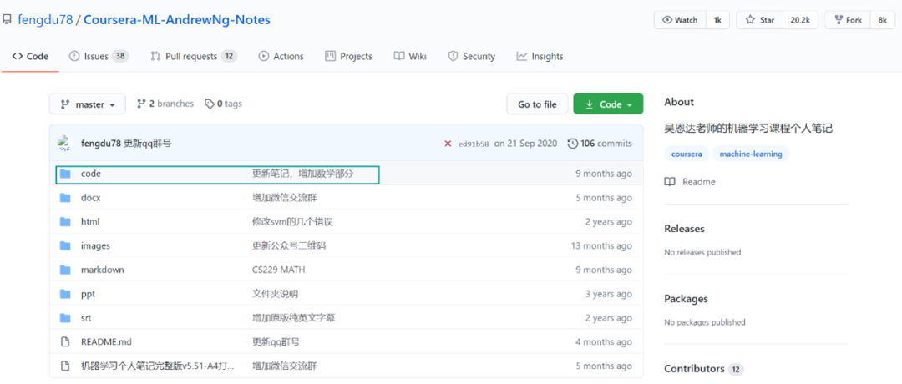Screen dimensions: 902x384
Task: Click the file icon for README.md
Action: pos(65,342)
